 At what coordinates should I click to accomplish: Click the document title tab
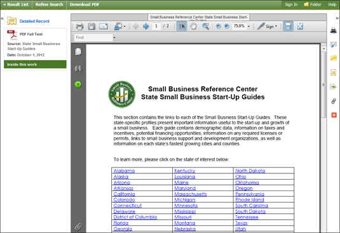click(199, 17)
